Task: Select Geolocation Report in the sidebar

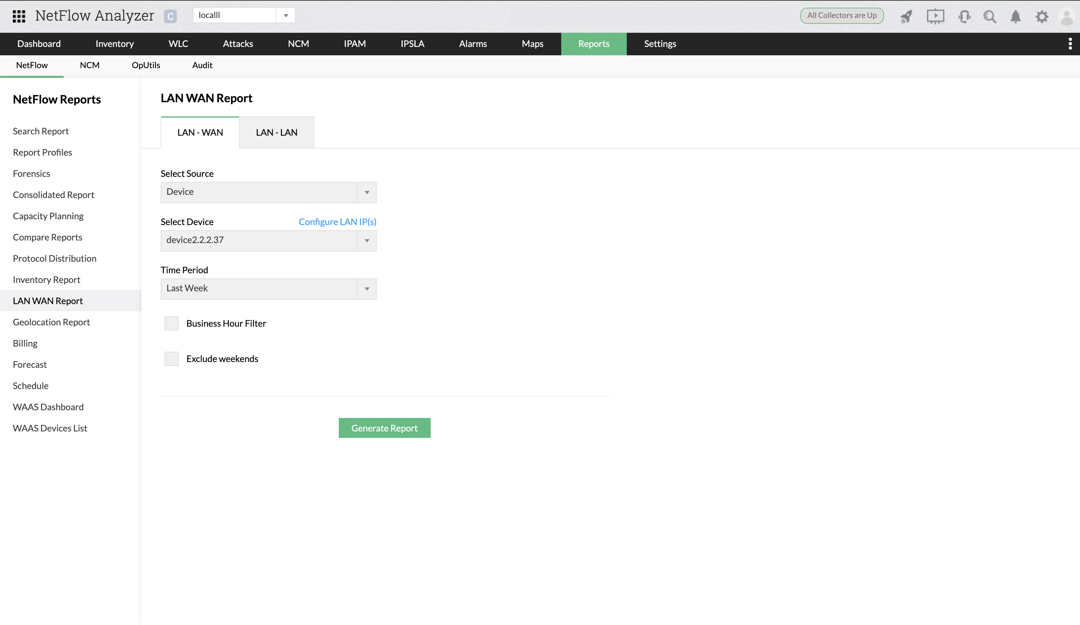Action: click(x=51, y=322)
